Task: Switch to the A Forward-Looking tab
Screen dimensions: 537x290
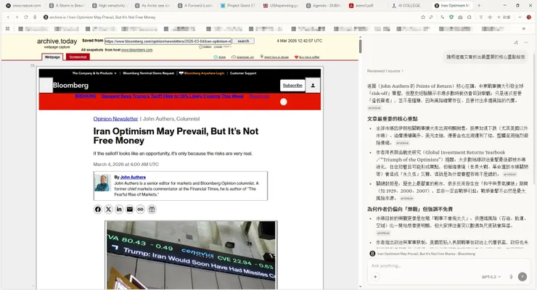Action: pos(195,6)
